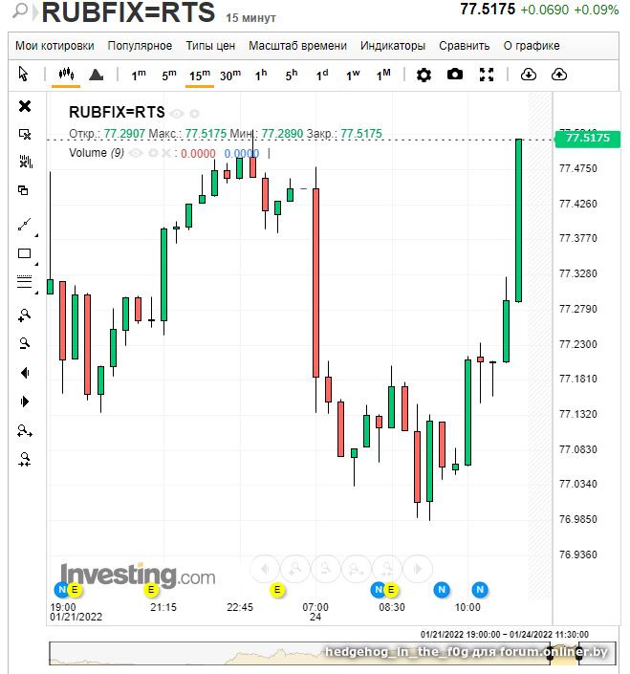Click the fifth faded round button at the chart bottom
The width and height of the screenshot is (630, 674).
click(x=387, y=569)
